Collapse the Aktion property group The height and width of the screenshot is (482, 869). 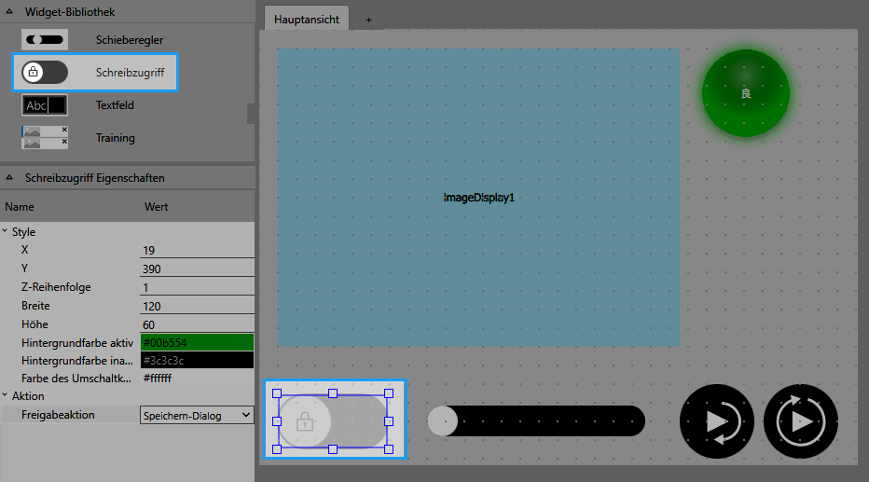pyautogui.click(x=6, y=396)
